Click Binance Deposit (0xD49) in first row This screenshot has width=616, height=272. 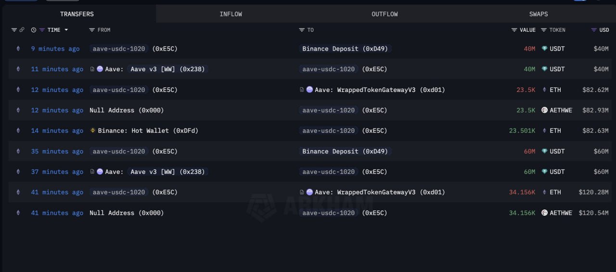click(x=345, y=49)
